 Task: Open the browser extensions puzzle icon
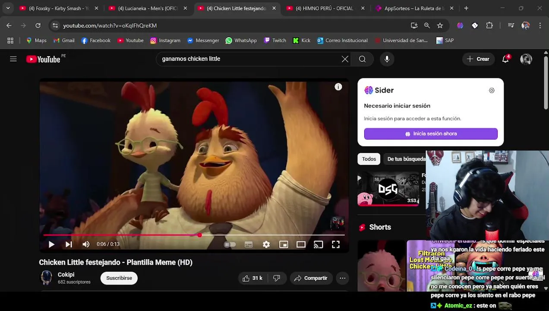(x=489, y=25)
